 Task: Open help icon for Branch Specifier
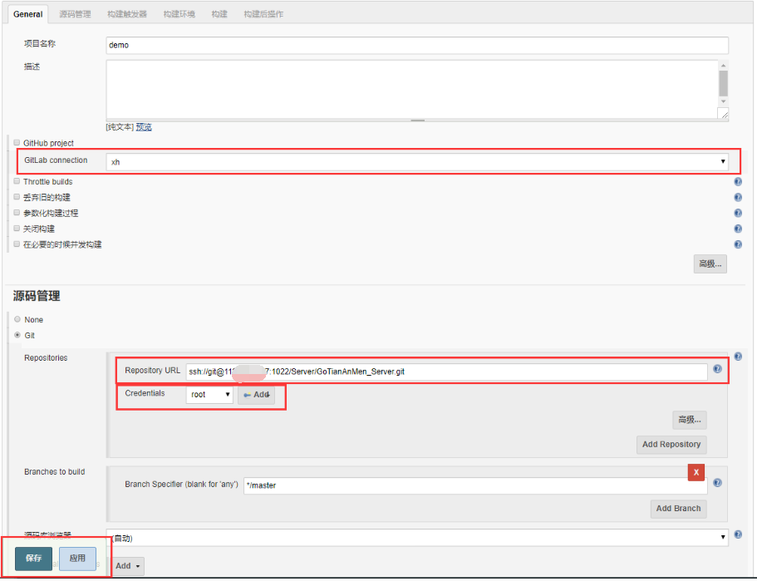[x=717, y=483]
